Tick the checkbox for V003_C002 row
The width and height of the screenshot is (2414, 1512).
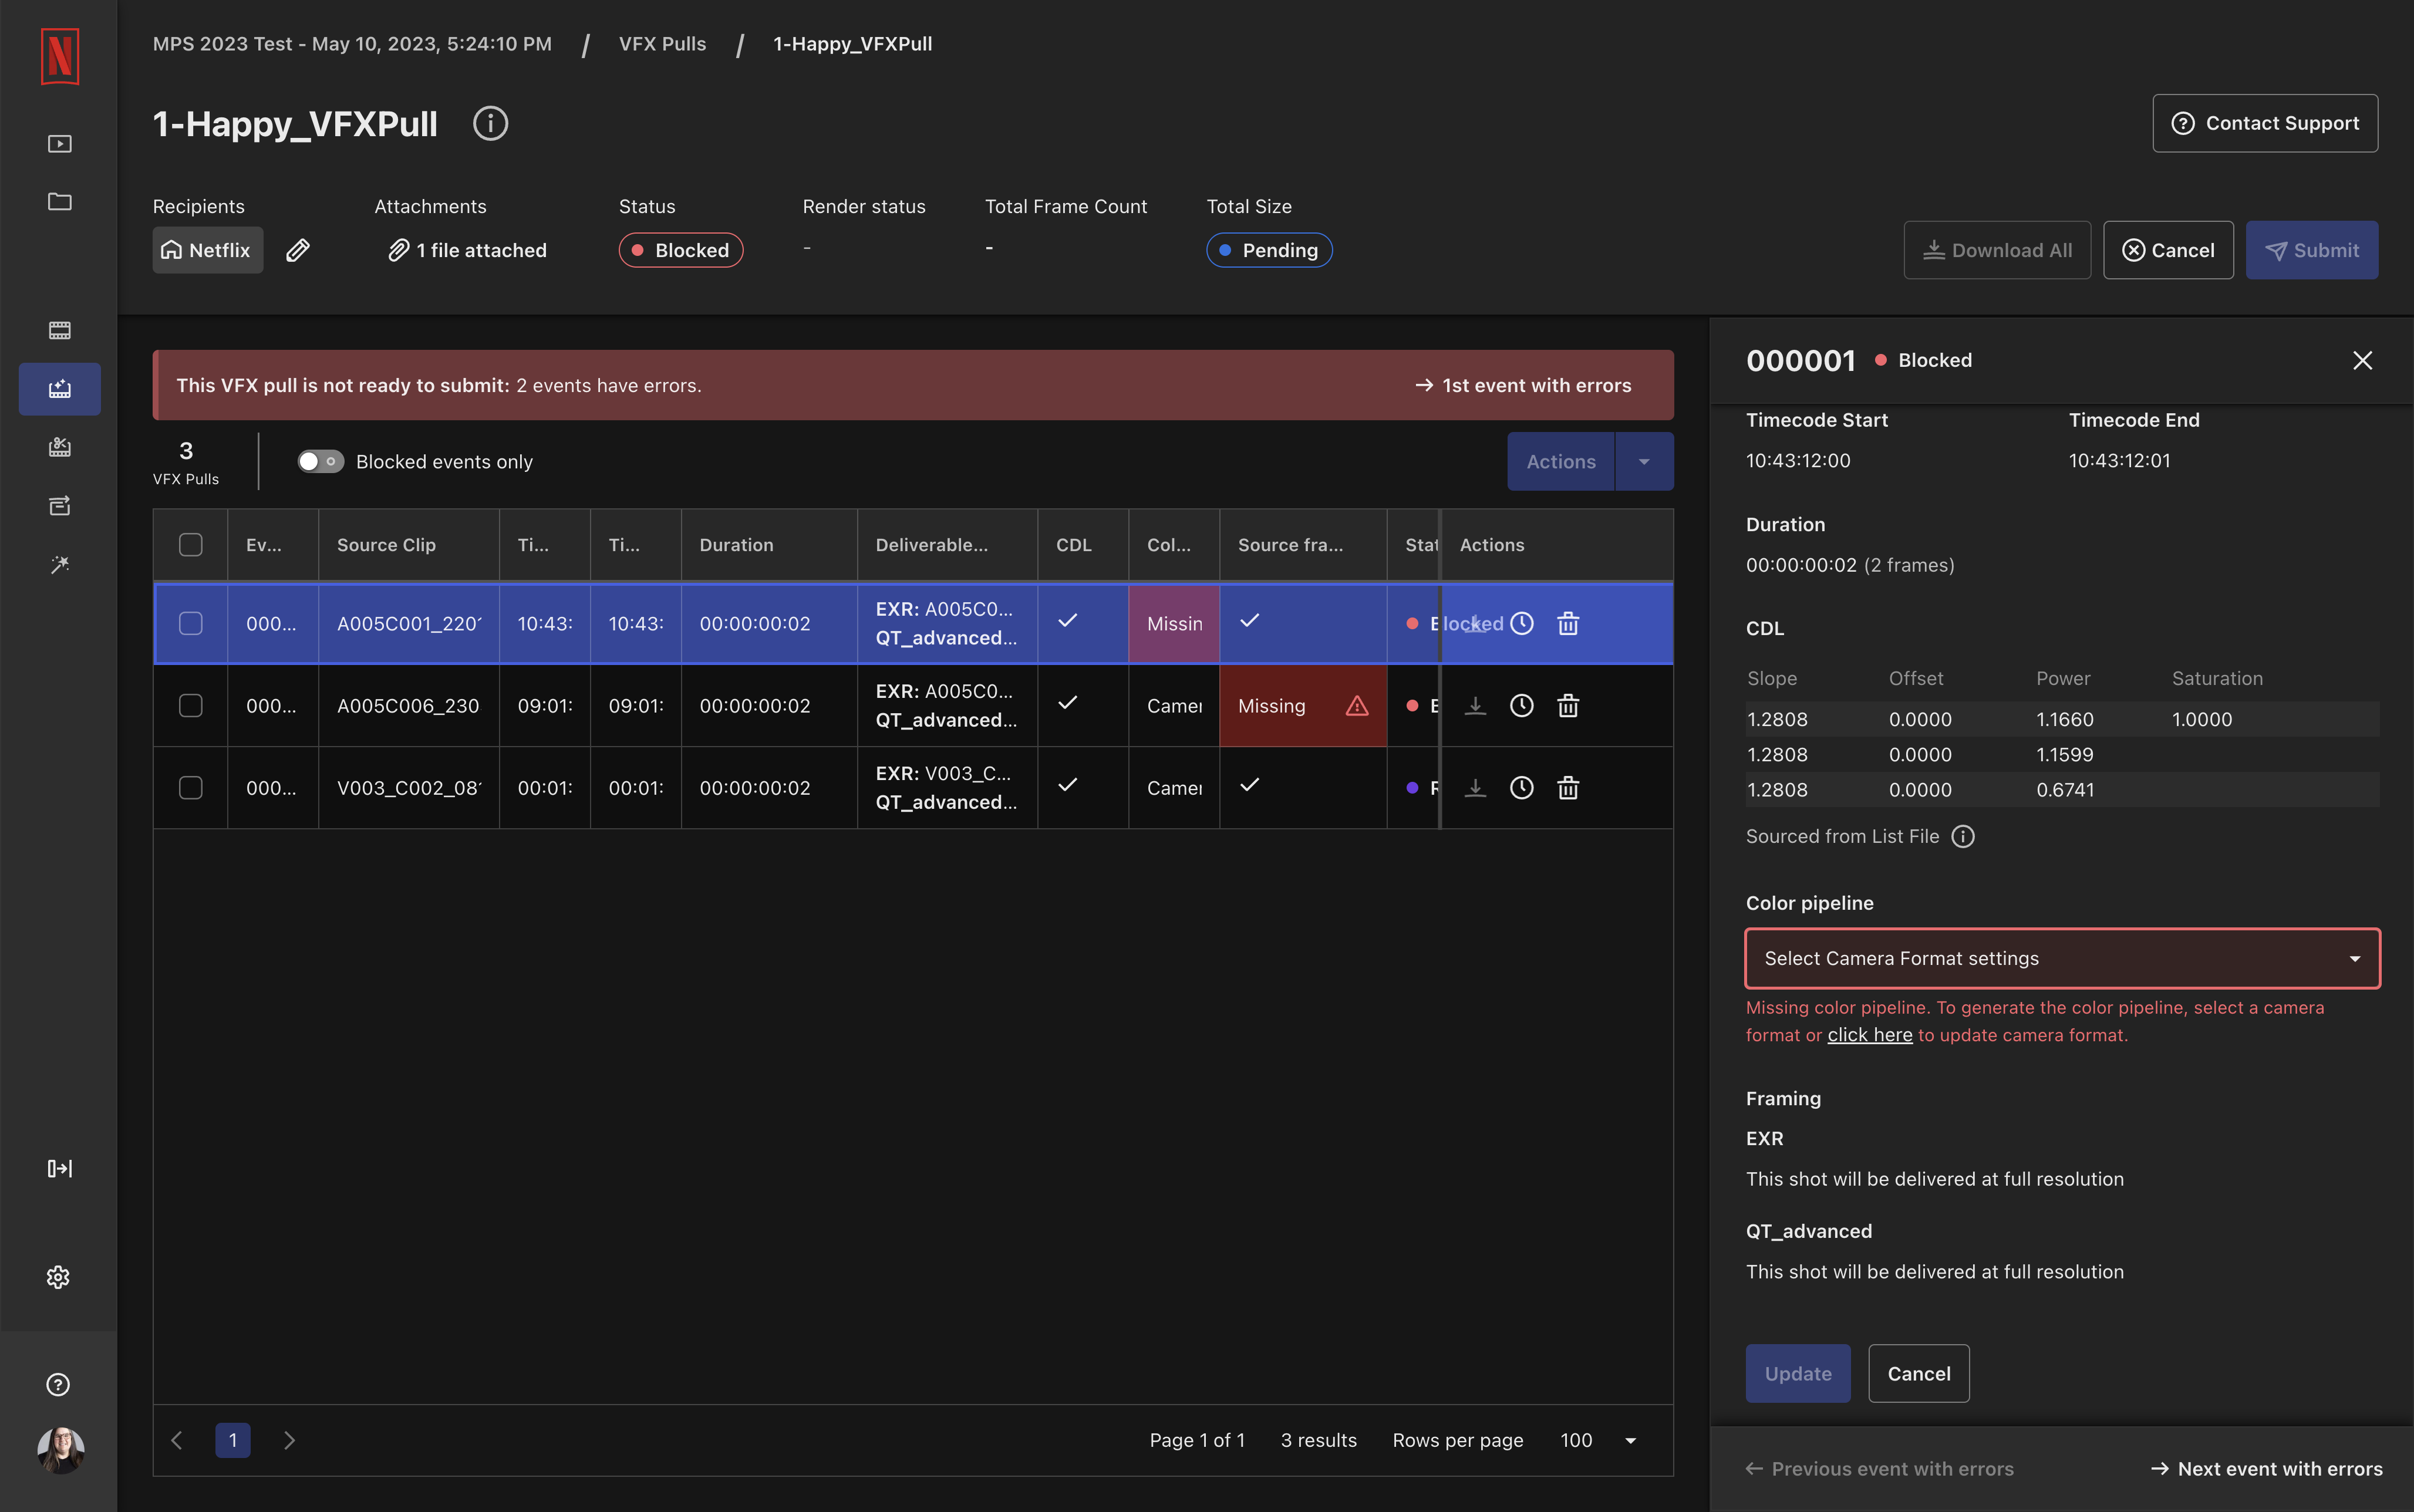coord(190,788)
